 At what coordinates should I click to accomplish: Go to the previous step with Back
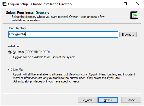pyautogui.click(x=88, y=100)
